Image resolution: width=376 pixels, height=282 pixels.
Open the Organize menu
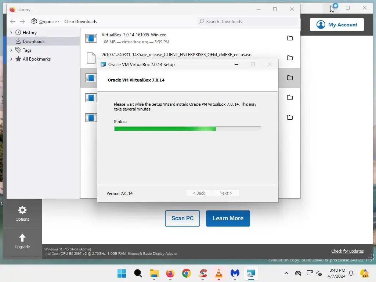(45, 22)
